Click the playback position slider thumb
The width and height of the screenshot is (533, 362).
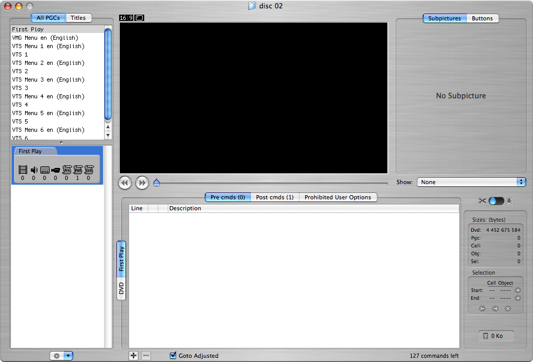[x=156, y=183]
